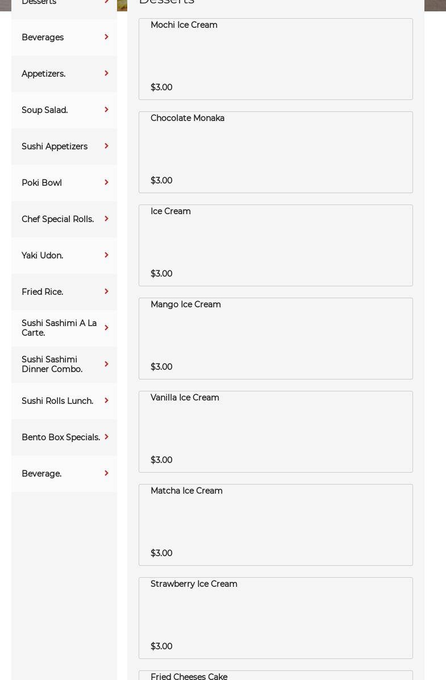The image size is (446, 680).
Task: Choose the Strawberry Ice Cream card
Action: tap(276, 618)
